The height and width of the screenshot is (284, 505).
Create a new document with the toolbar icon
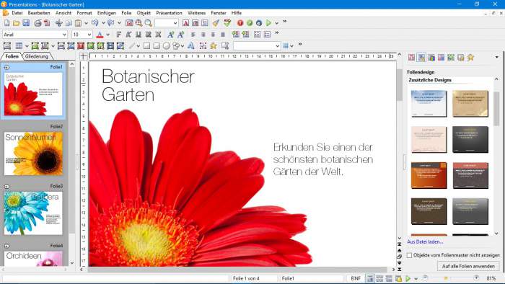pyautogui.click(x=6, y=23)
